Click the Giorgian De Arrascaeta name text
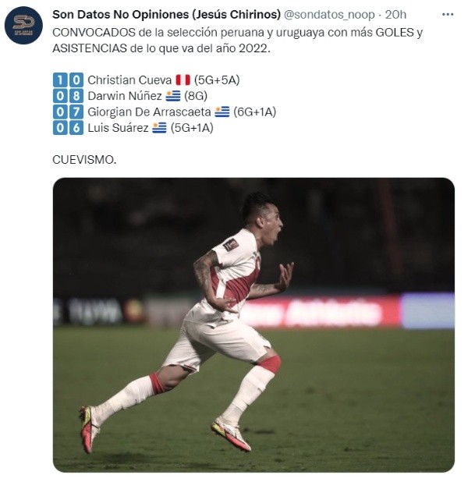 pyautogui.click(x=149, y=112)
